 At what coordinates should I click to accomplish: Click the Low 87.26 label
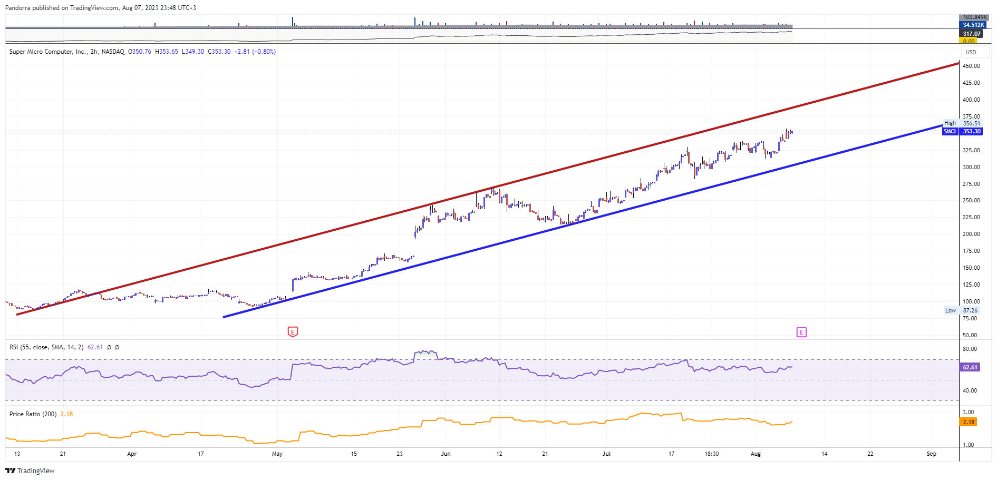click(x=962, y=310)
